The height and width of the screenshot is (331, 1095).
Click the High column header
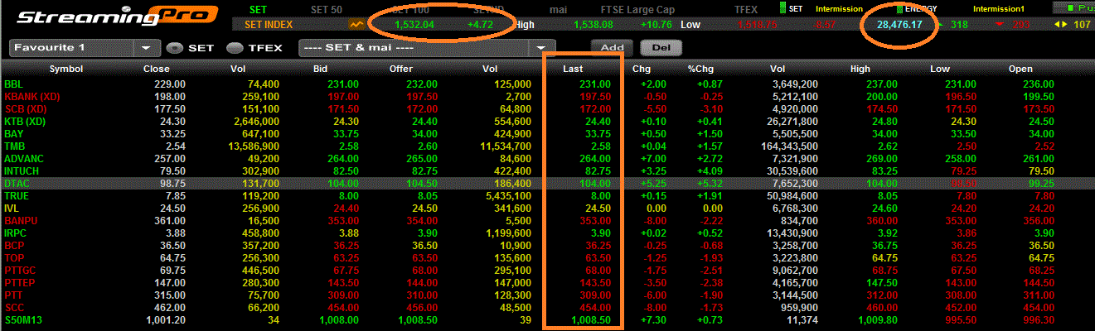pyautogui.click(x=860, y=70)
